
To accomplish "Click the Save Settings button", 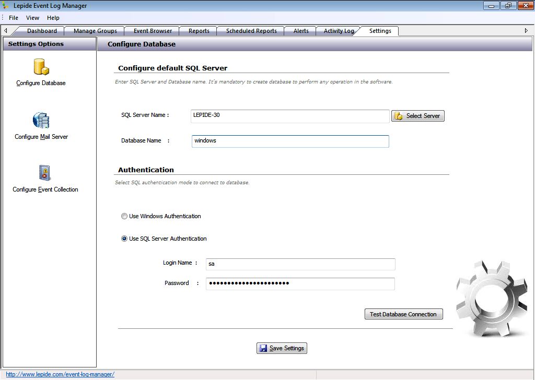I will coord(282,348).
